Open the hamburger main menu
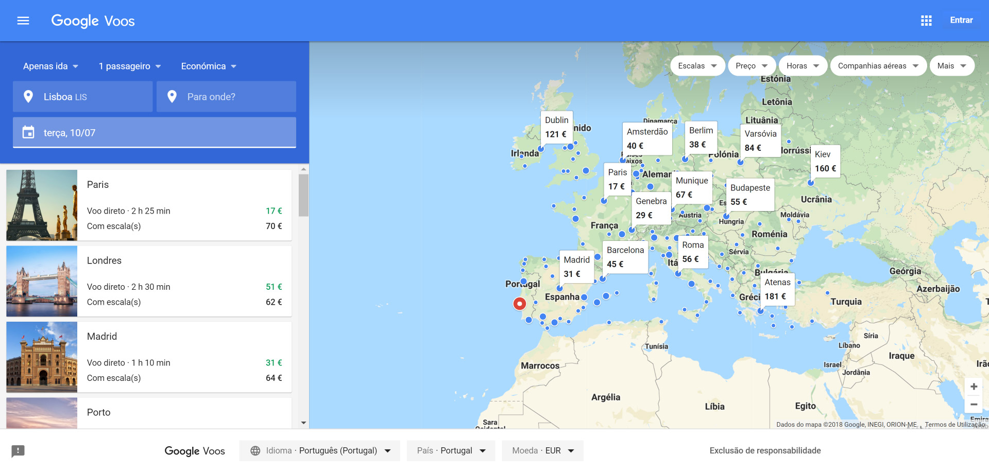 click(x=23, y=21)
